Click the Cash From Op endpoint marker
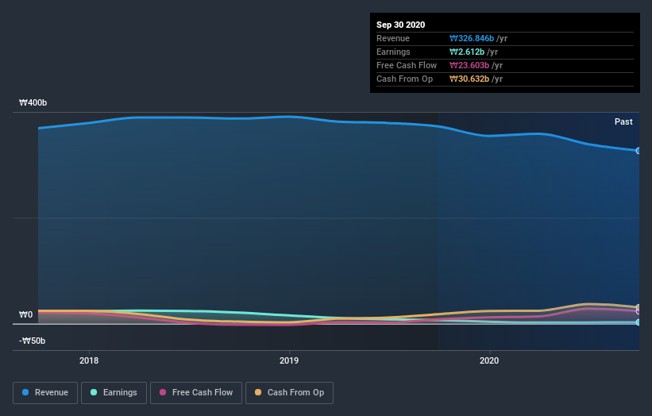This screenshot has width=652, height=416. [x=638, y=307]
